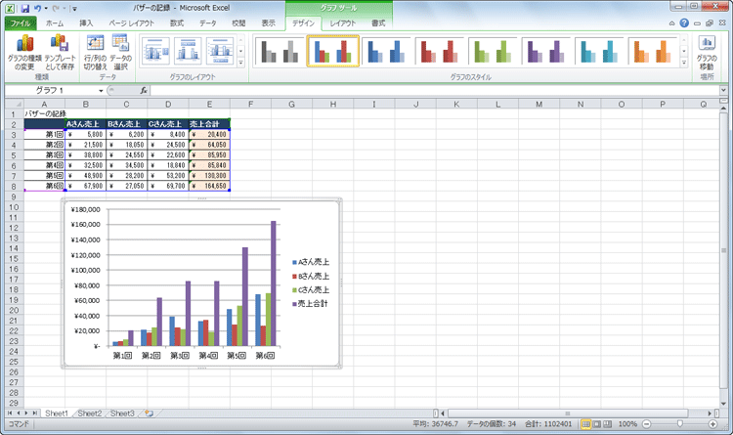Switch to Page Layout view in status bar
This screenshot has width=733, height=435.
[597, 424]
